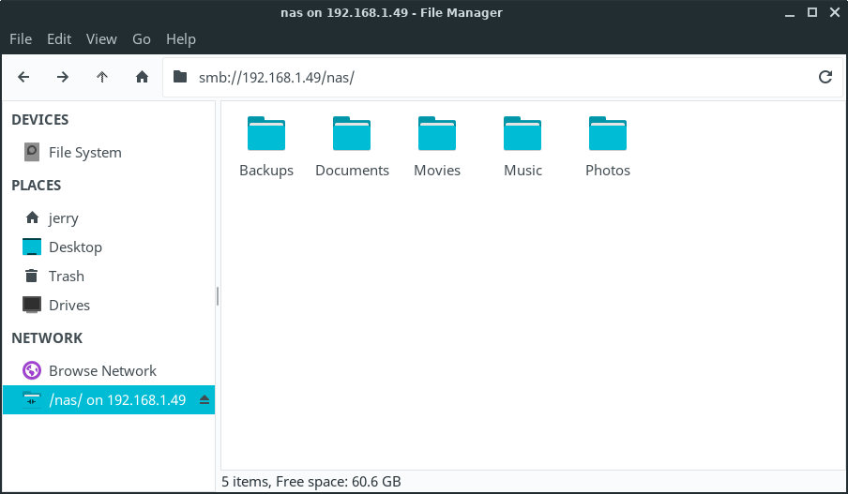The width and height of the screenshot is (848, 494).
Task: Select File System under Devices
Action: coord(84,152)
